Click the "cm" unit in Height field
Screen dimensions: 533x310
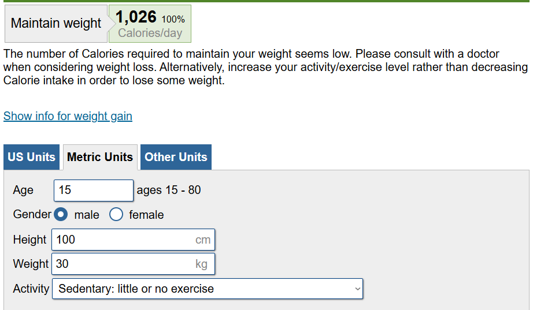[x=202, y=240]
